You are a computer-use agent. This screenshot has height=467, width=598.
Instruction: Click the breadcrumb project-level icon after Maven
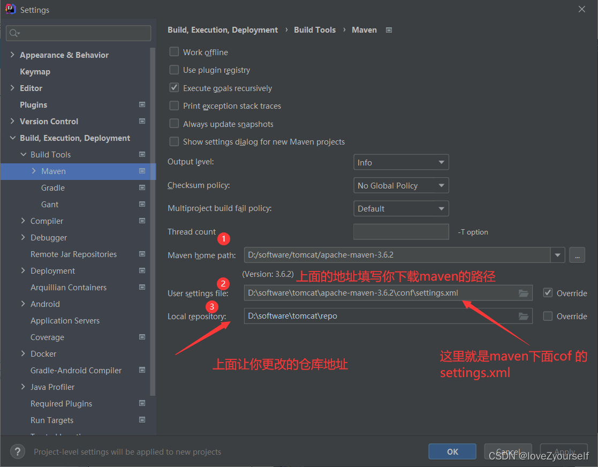point(389,30)
